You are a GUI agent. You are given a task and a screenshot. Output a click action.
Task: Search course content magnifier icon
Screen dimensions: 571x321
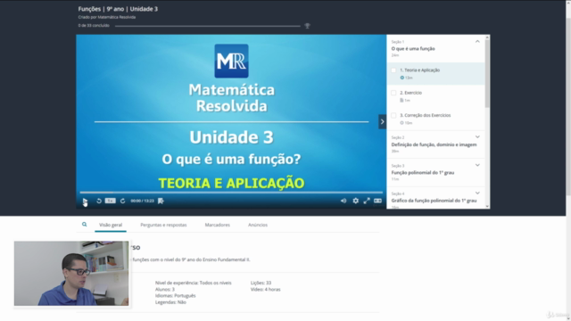[85, 225]
